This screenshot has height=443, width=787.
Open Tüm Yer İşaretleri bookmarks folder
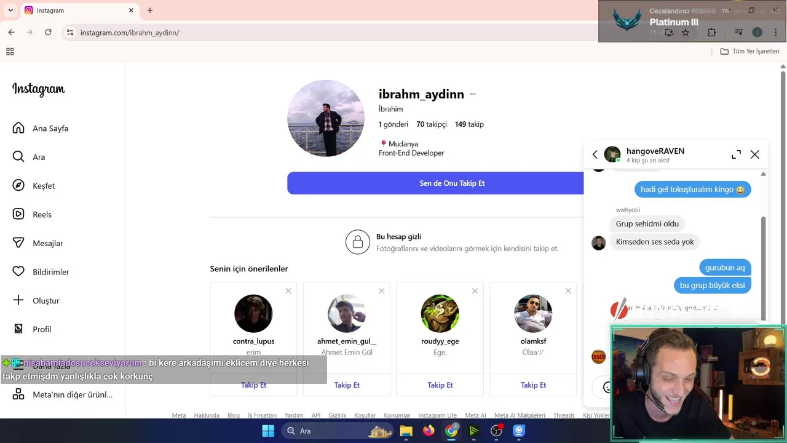tap(750, 52)
